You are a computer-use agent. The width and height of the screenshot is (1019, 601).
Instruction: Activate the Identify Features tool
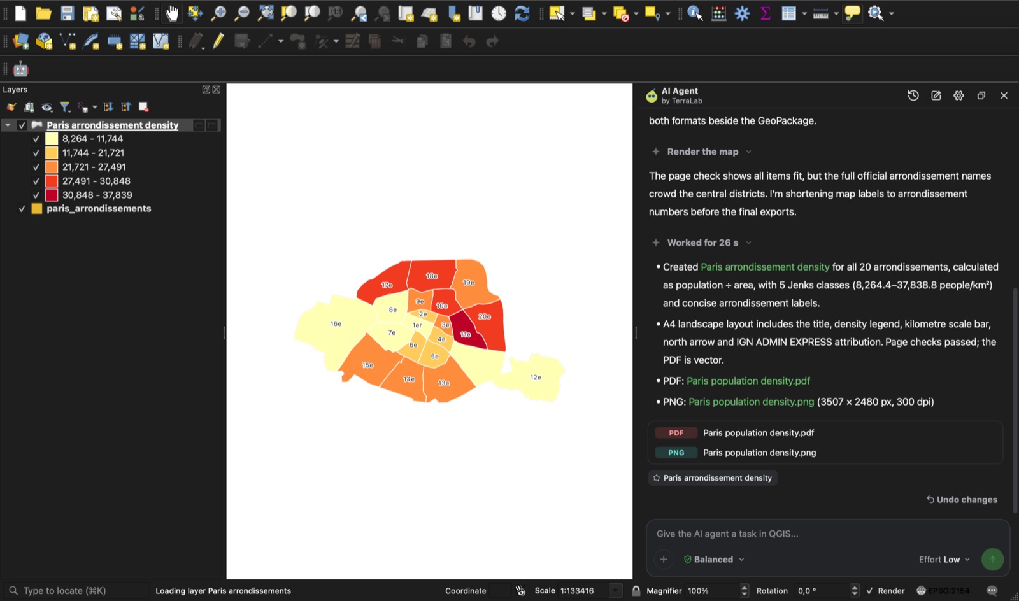[x=695, y=13]
